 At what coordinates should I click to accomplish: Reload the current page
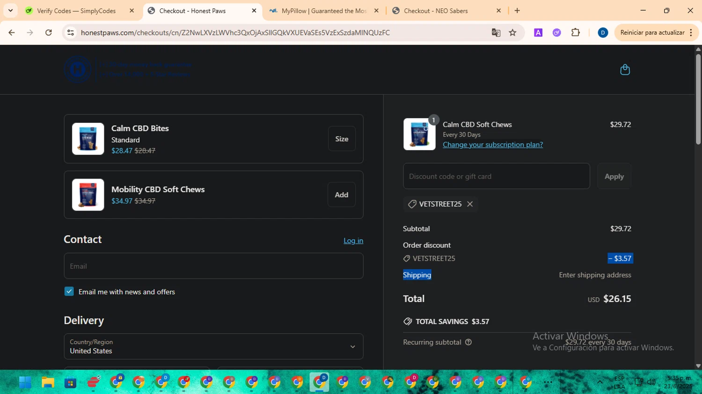[x=49, y=33]
